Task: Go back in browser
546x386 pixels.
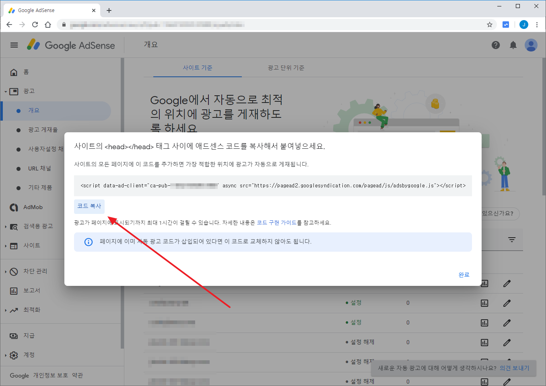Action: click(9, 25)
